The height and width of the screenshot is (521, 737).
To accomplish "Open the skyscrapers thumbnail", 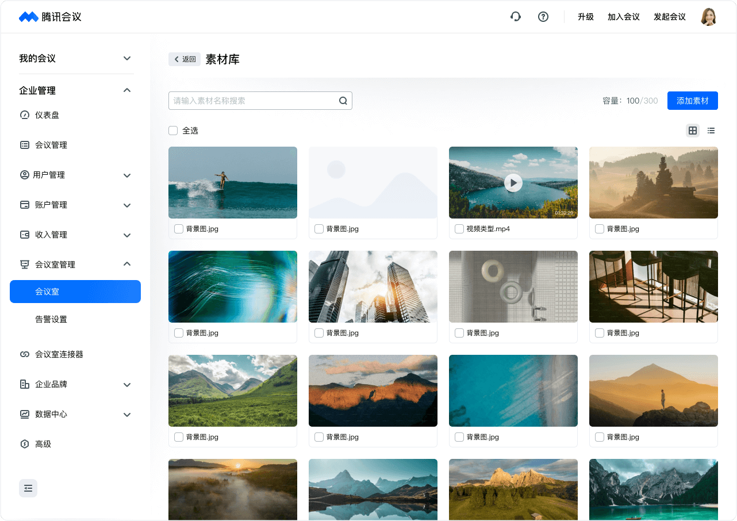I will coord(373,286).
